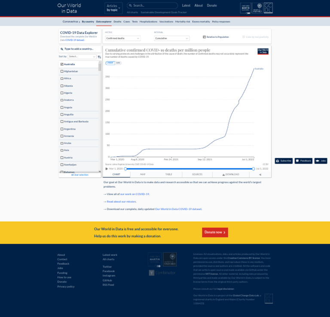
Task: Check the Austria checkbox
Action: [x=62, y=158]
